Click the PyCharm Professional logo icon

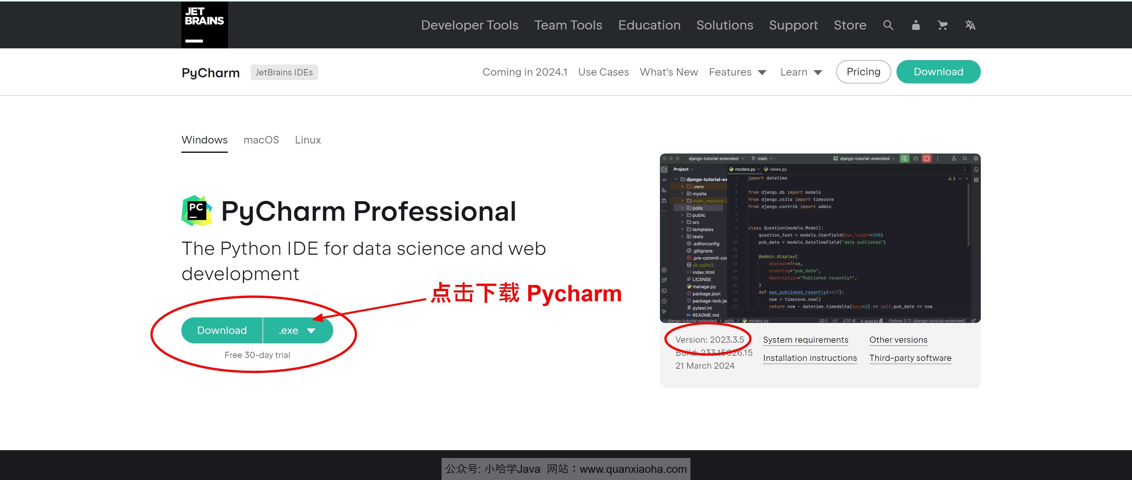(x=196, y=210)
